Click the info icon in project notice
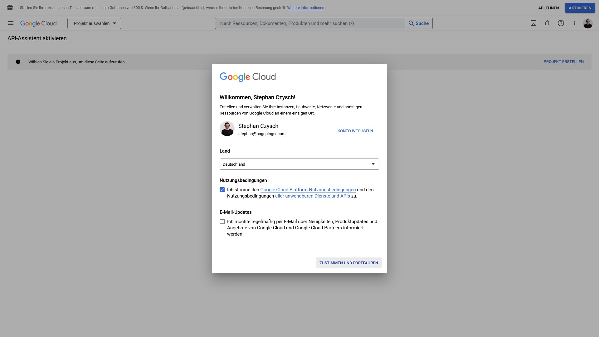This screenshot has height=337, width=599. (18, 62)
